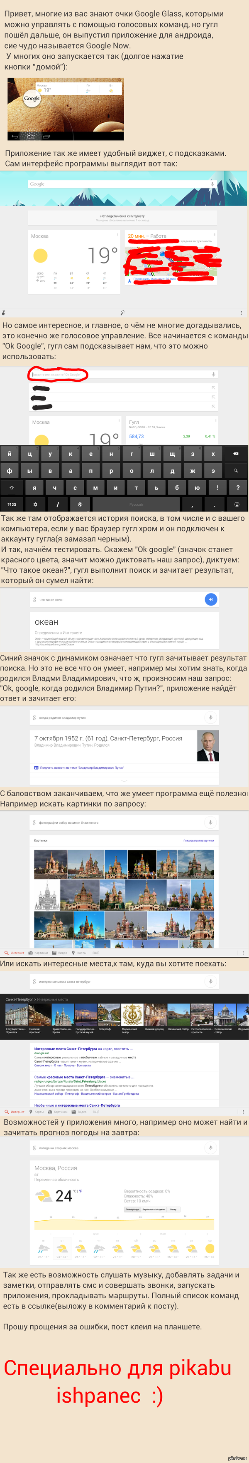Open the magic wand customize icon
Viewport: 249px width, 1463px height.
pos(122,312)
